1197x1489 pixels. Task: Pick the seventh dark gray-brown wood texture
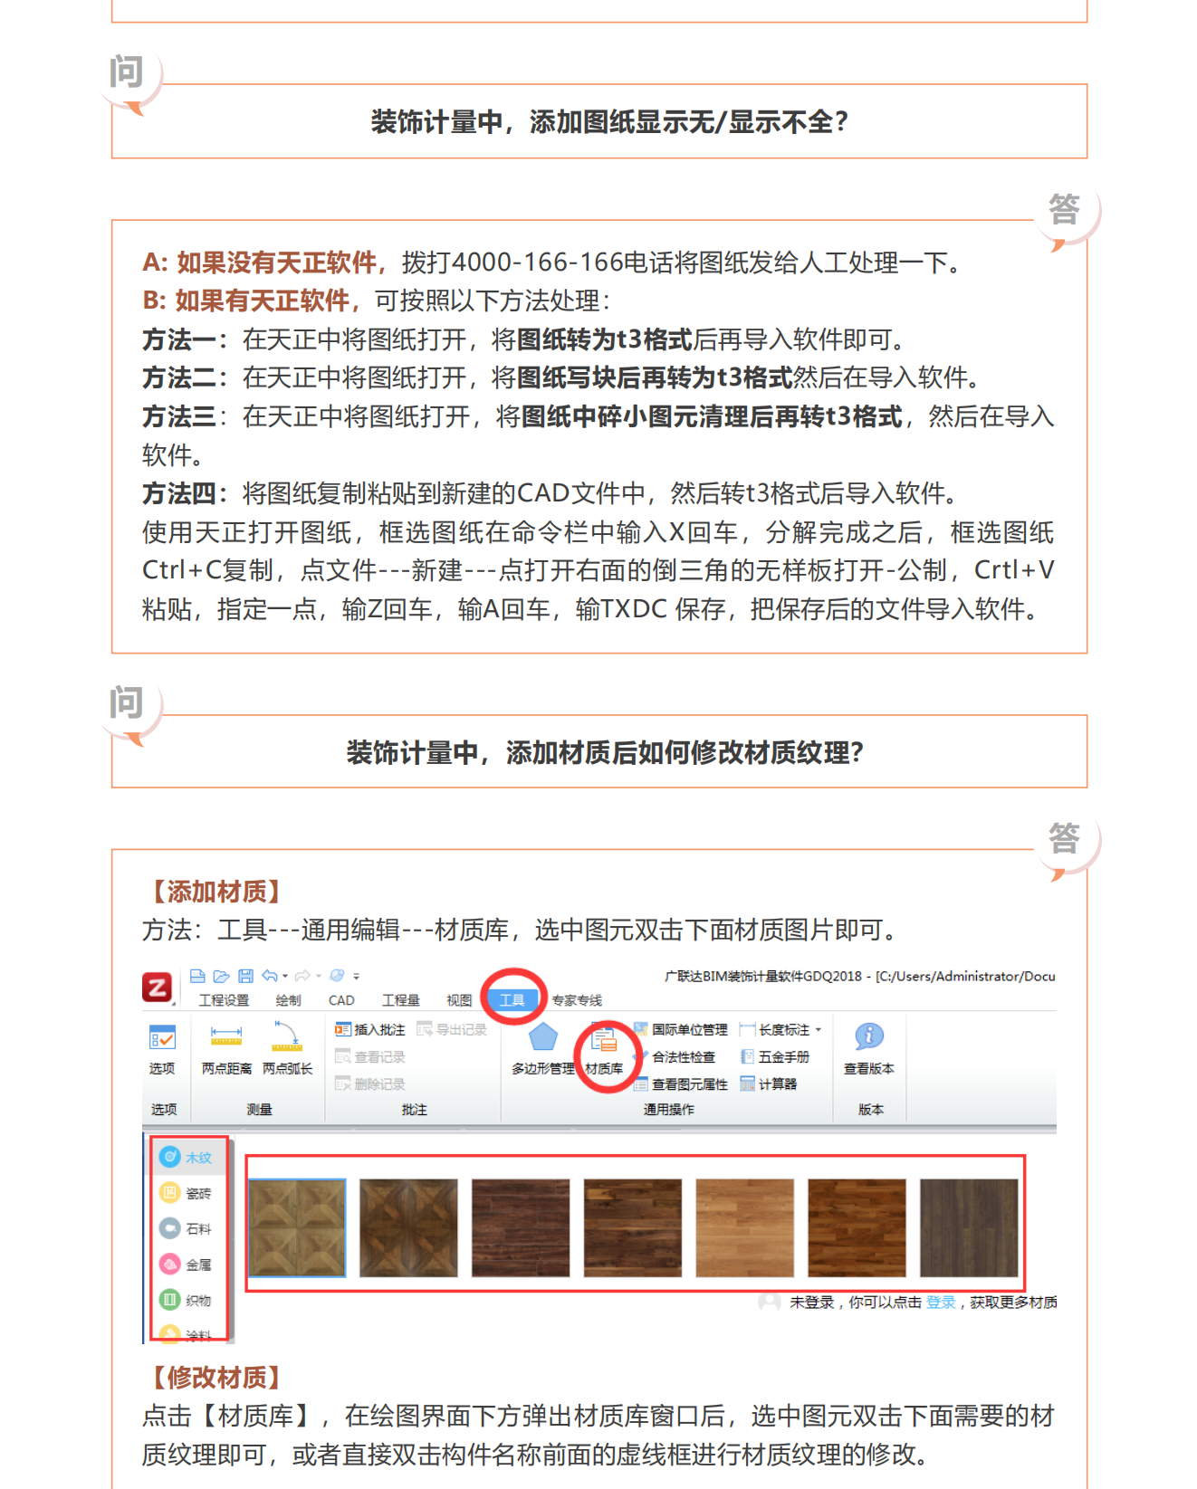(969, 1227)
